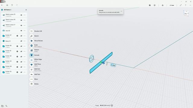Image resolution: width=193 pixels, height=108 pixels.
Task: Click the extrude distance value label
Action: (x=113, y=65)
